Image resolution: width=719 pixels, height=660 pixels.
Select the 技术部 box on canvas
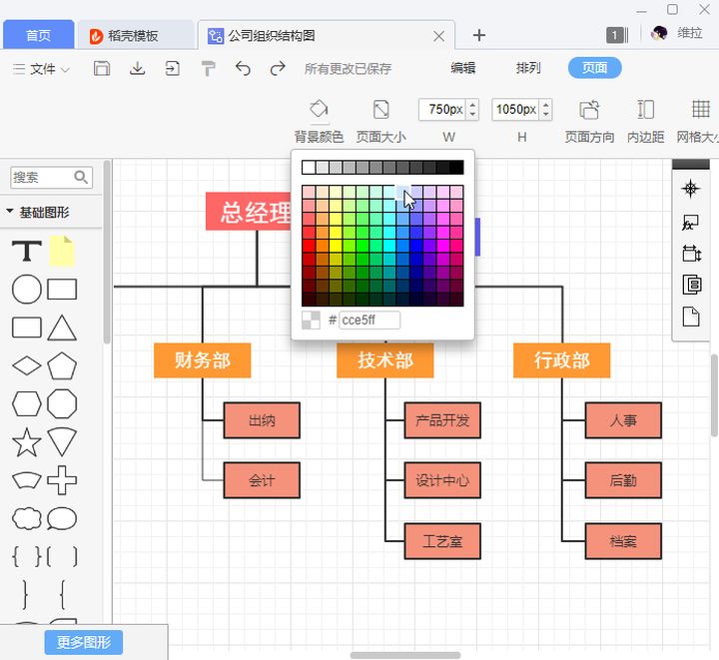(385, 360)
